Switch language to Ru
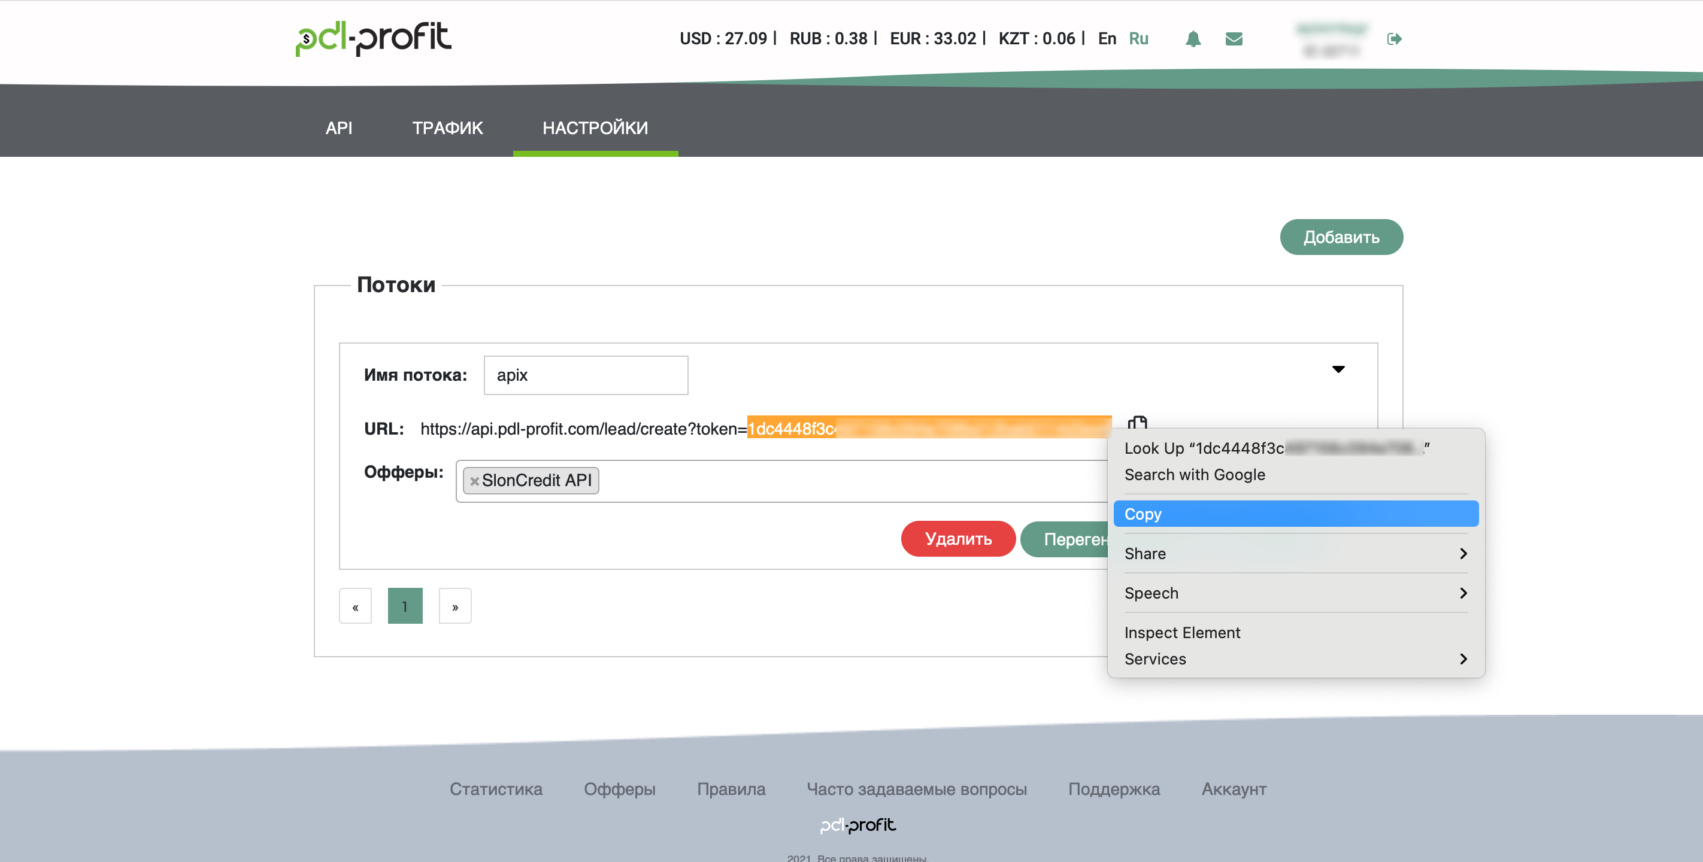This screenshot has width=1703, height=862. [x=1138, y=38]
